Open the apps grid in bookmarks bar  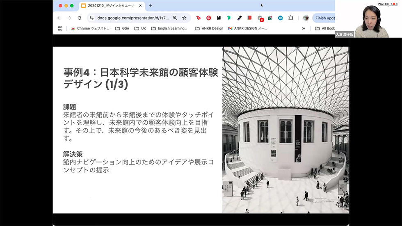click(60, 28)
